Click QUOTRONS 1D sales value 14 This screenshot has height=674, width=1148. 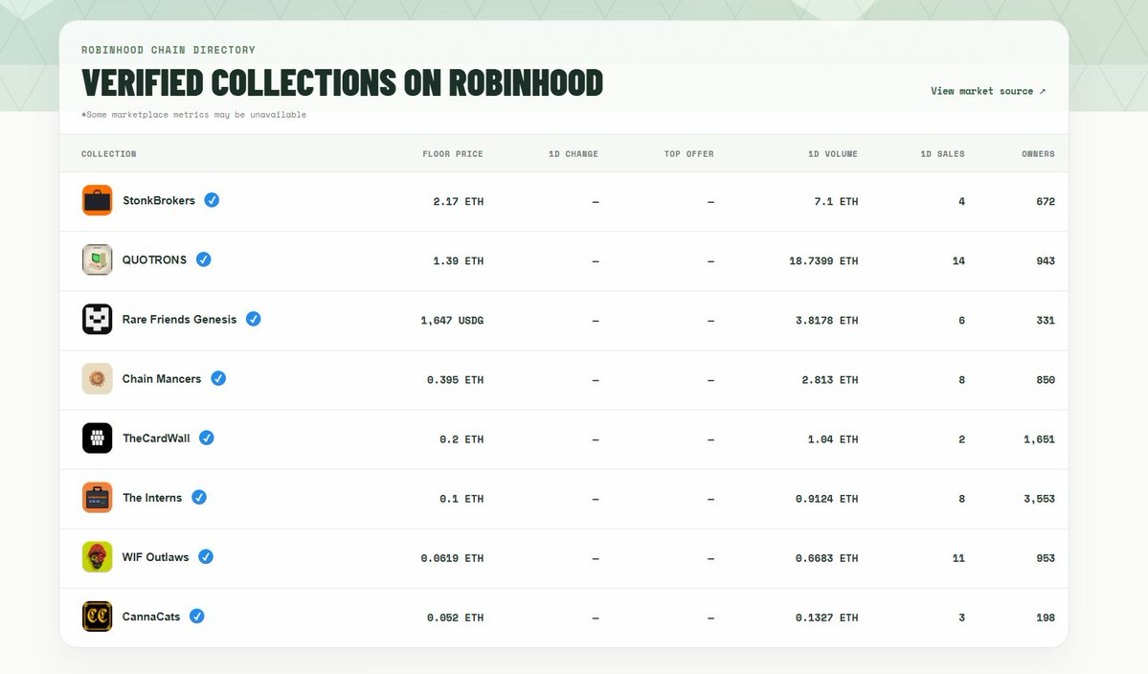(958, 260)
